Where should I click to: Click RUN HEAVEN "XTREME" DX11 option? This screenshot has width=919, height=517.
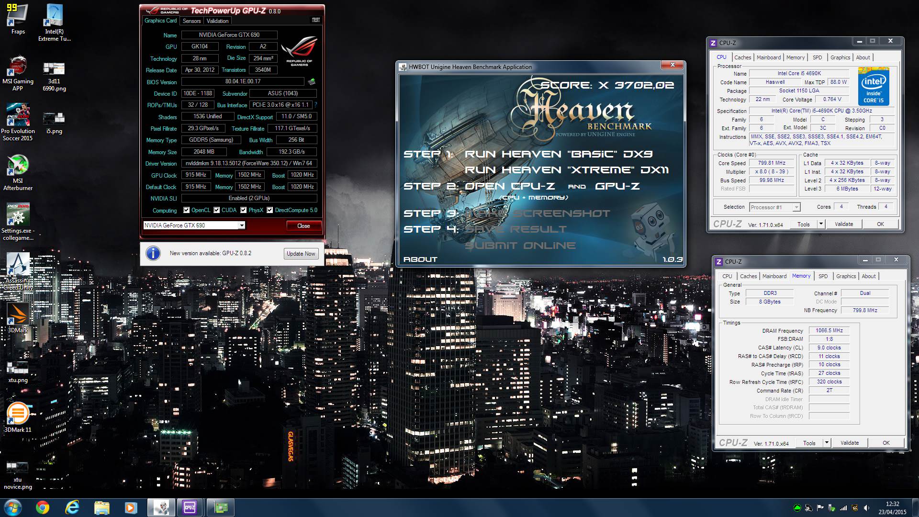[567, 170]
